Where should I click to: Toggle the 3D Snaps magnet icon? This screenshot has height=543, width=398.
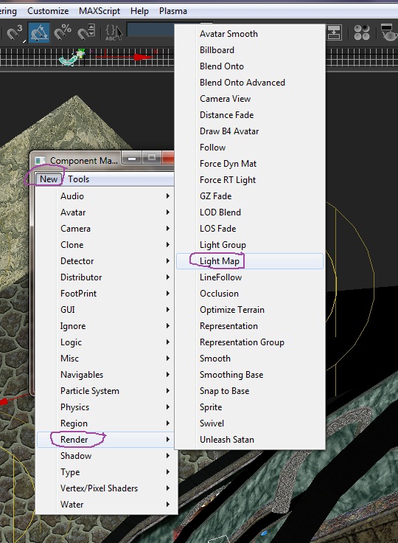(x=15, y=32)
